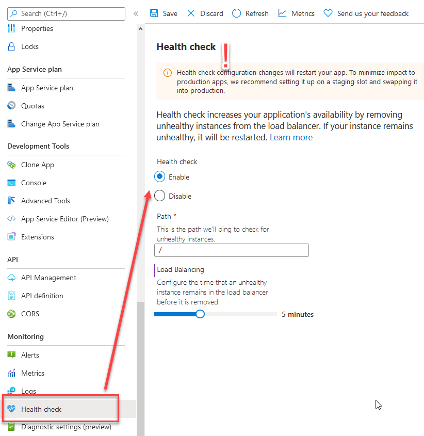This screenshot has width=424, height=436.
Task: Select the Console icon in the sidebar
Action: click(12, 183)
